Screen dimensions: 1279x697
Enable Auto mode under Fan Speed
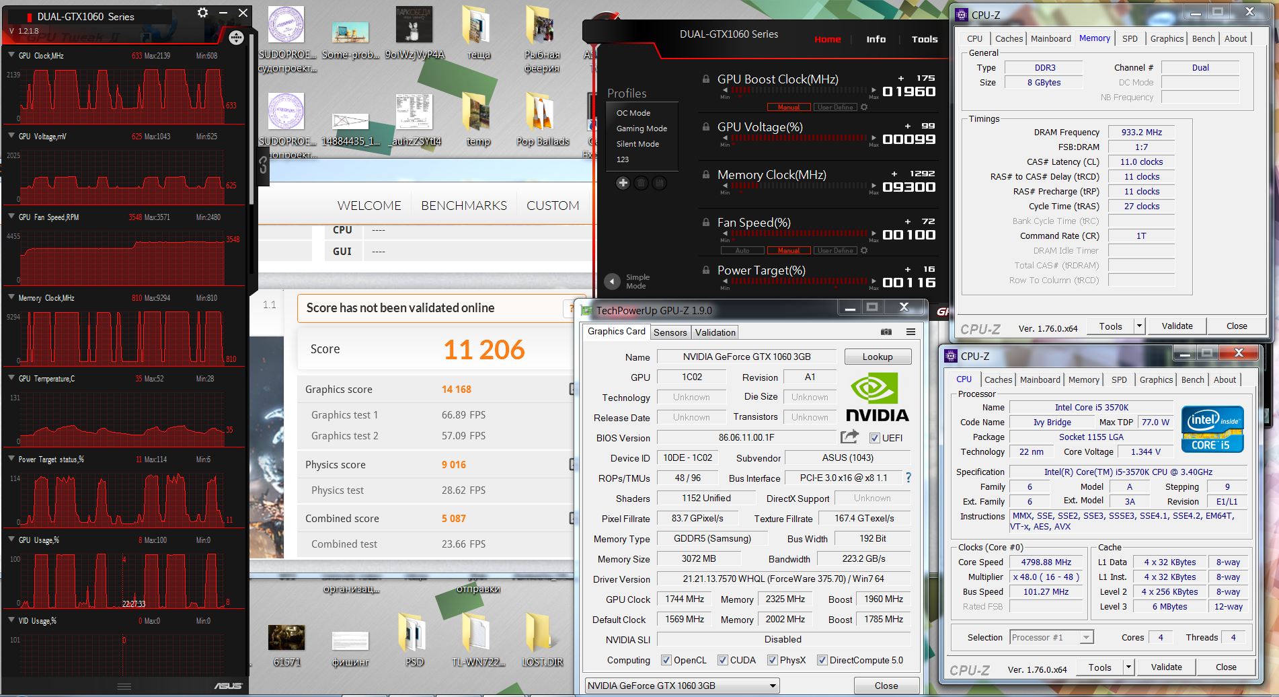coord(742,250)
